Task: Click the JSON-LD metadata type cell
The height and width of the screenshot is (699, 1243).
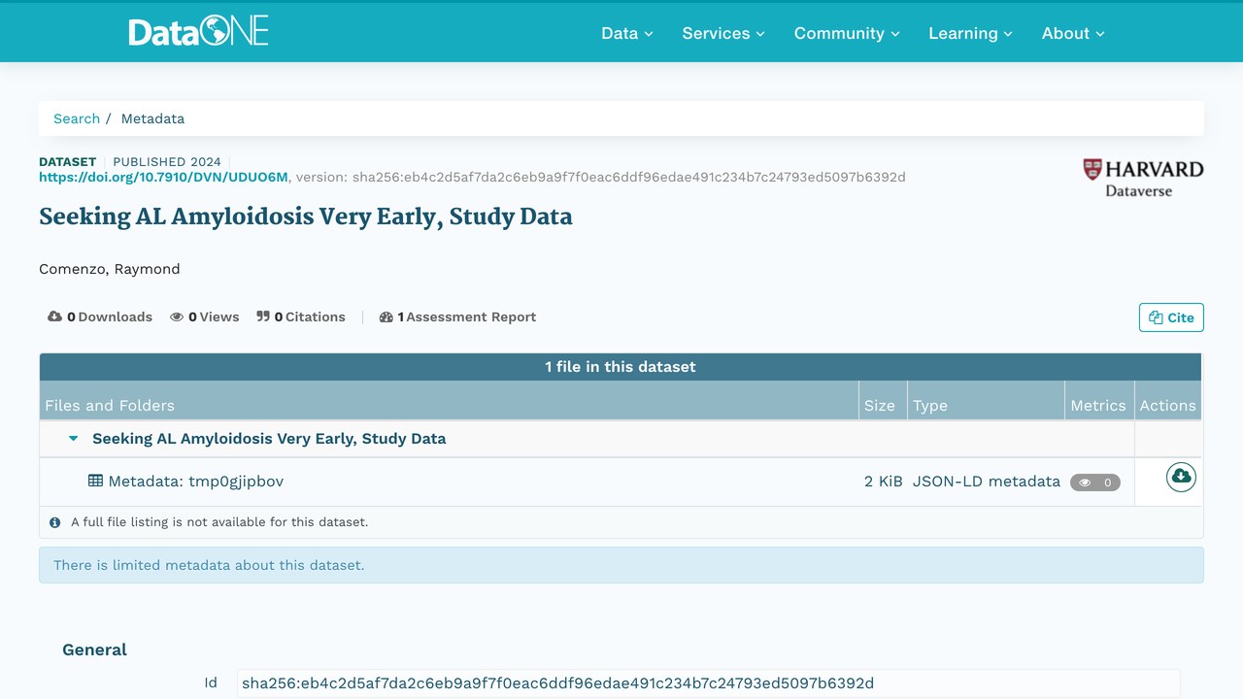Action: coord(987,481)
